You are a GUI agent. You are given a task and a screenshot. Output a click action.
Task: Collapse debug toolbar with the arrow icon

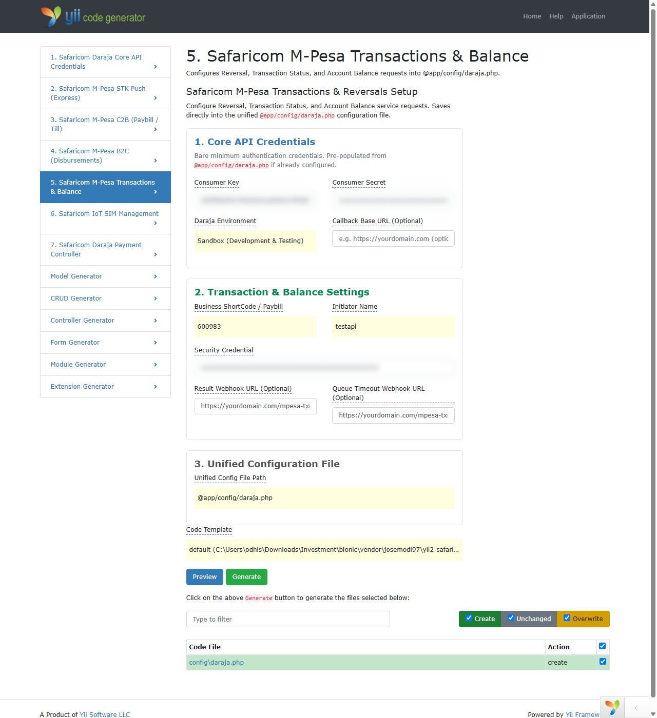click(636, 708)
